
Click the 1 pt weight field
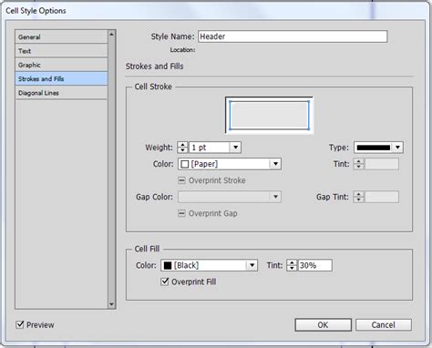pos(210,148)
